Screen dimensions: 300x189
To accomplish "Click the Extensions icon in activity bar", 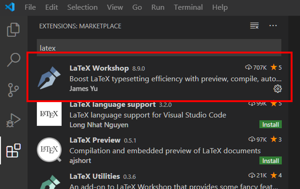I will (x=13, y=150).
